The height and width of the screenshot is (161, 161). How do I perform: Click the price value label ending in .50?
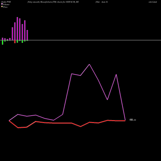[x=133, y=120]
